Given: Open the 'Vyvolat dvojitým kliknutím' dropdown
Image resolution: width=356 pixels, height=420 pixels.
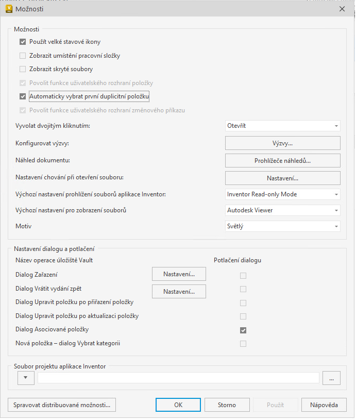Looking at the screenshot, I should [x=283, y=126].
